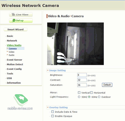This screenshot has height=121, width=125.
Task: Enable the Horizontal mirror checkbox
Action: 91,92
